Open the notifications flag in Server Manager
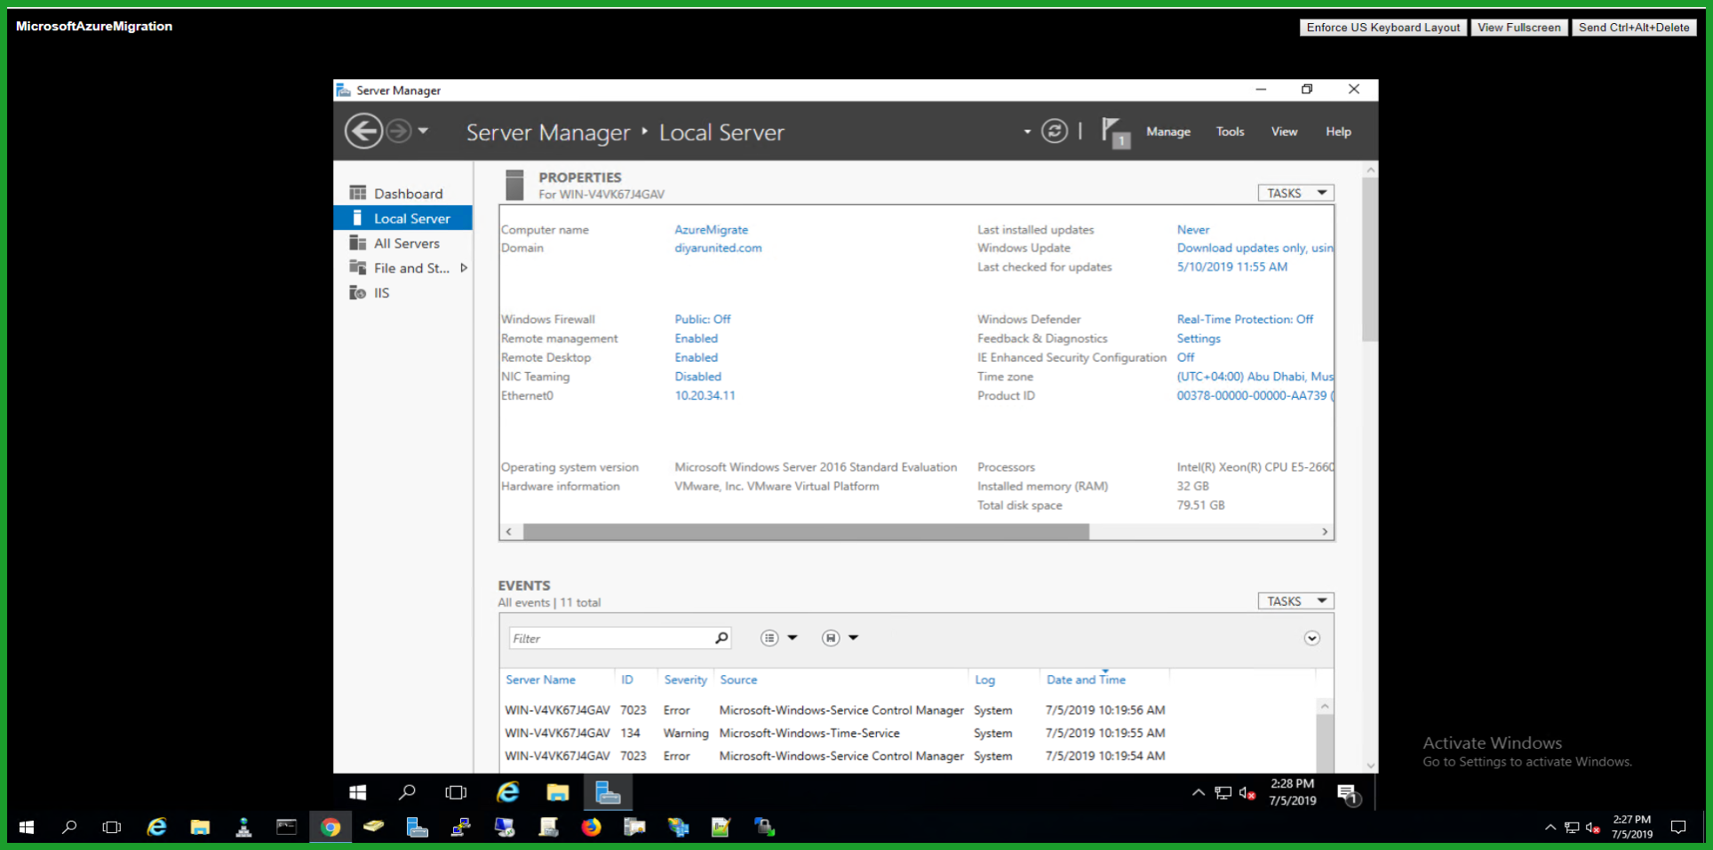The image size is (1713, 850). [1115, 132]
